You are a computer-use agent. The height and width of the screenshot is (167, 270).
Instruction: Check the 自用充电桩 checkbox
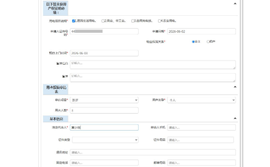point(133,21)
